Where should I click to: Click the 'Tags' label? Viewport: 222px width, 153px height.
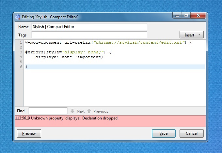coord(23,35)
